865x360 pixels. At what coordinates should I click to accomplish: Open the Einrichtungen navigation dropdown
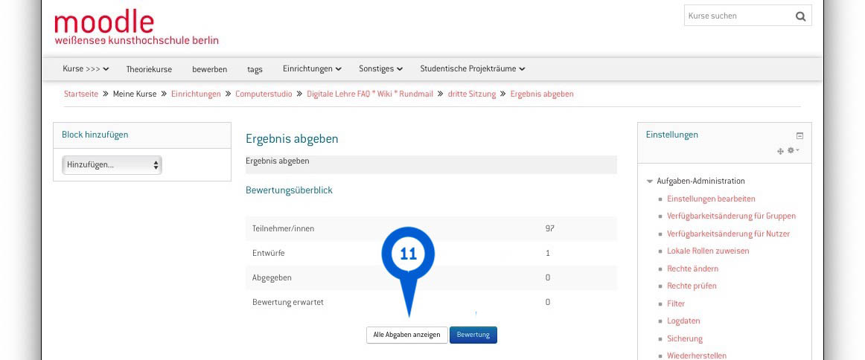(312, 69)
